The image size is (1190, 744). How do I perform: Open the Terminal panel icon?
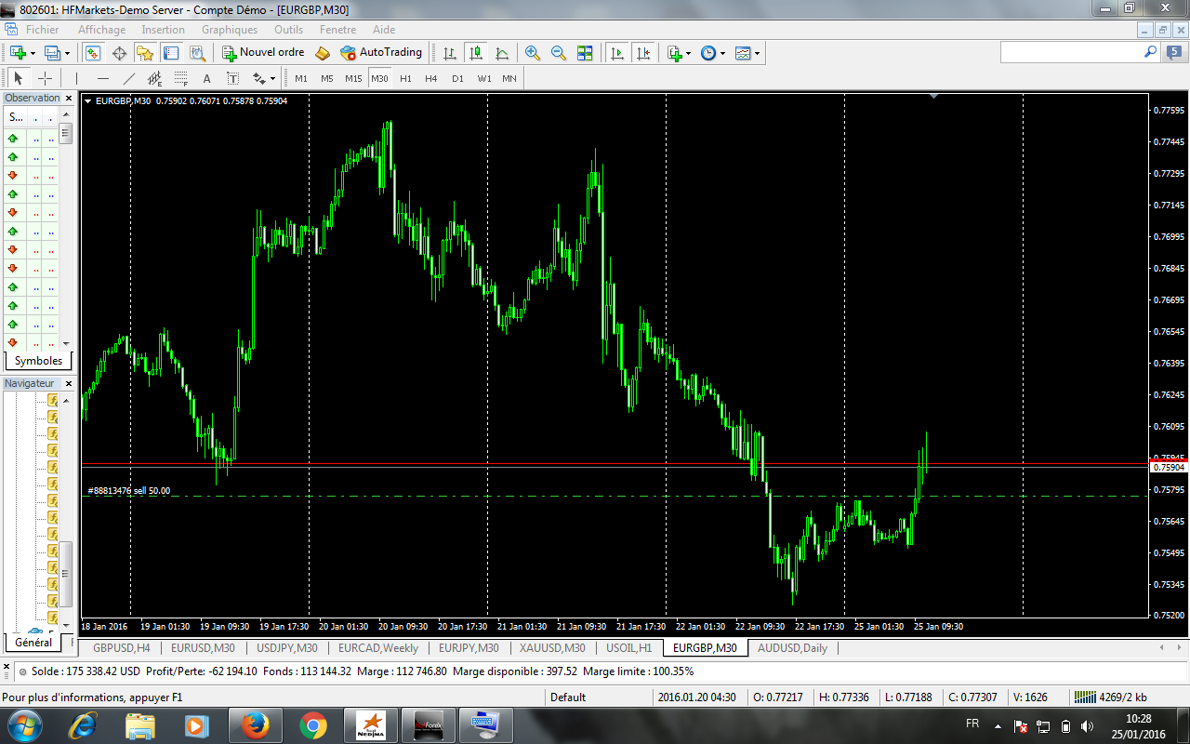pos(170,53)
